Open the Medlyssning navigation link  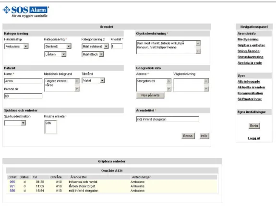[248, 39]
